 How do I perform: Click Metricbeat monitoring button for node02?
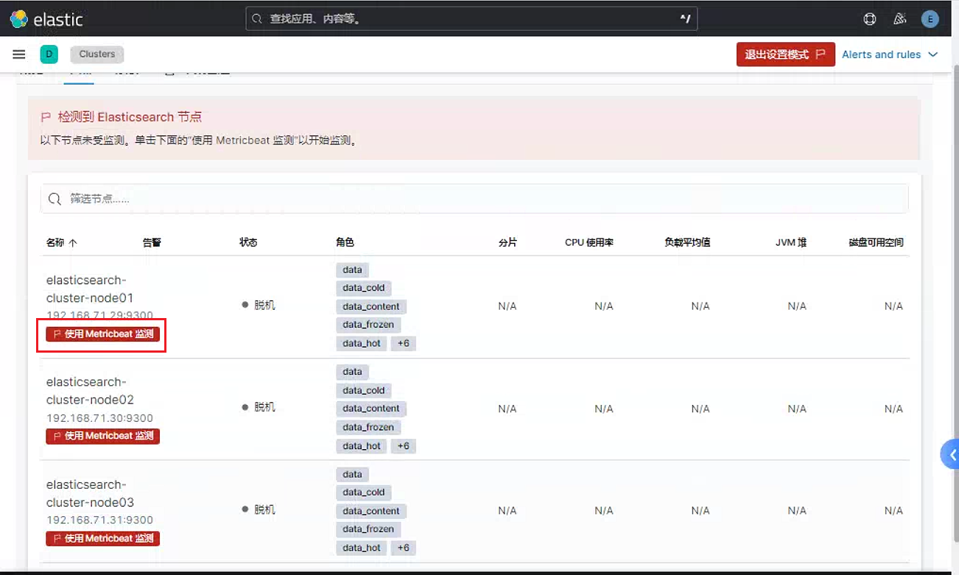pyautogui.click(x=103, y=436)
